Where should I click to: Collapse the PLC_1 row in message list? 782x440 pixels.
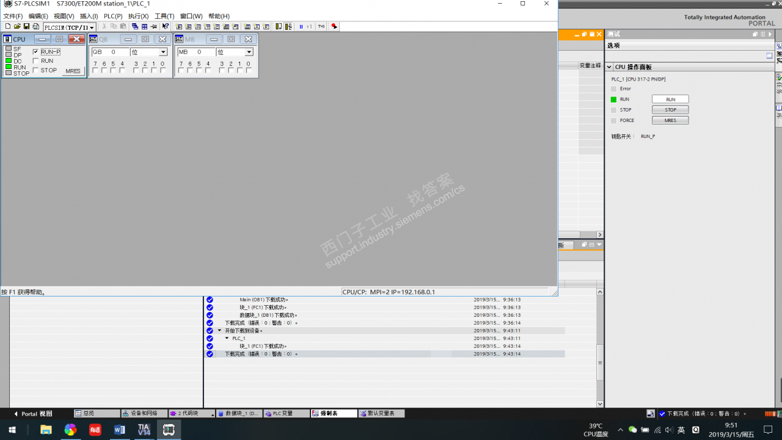pyautogui.click(x=227, y=338)
